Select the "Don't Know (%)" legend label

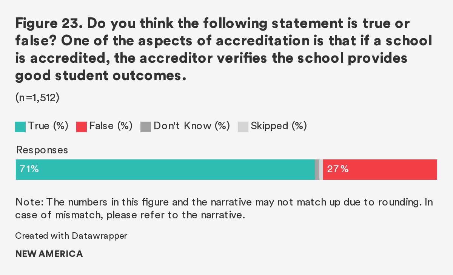coord(192,126)
